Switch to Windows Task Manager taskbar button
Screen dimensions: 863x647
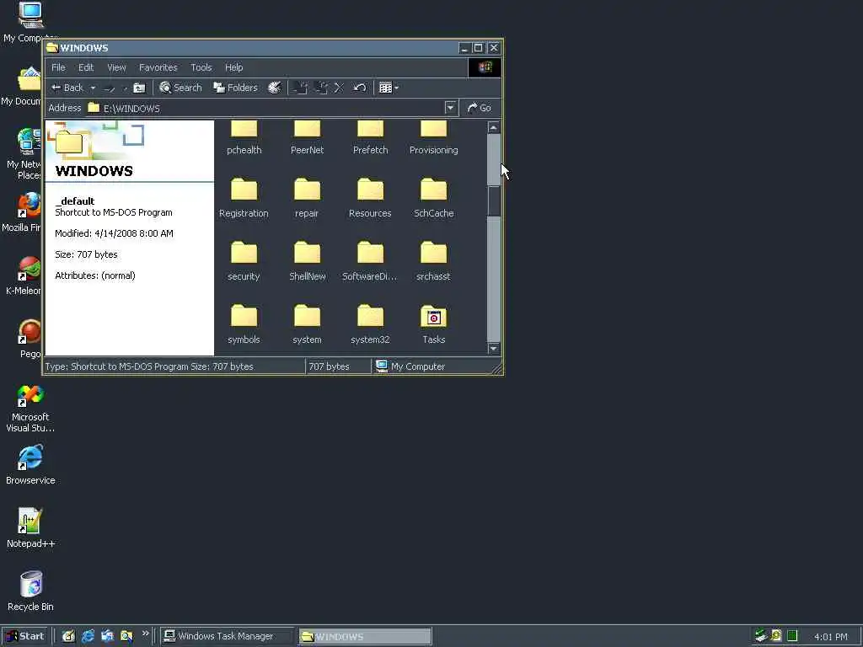227,636
